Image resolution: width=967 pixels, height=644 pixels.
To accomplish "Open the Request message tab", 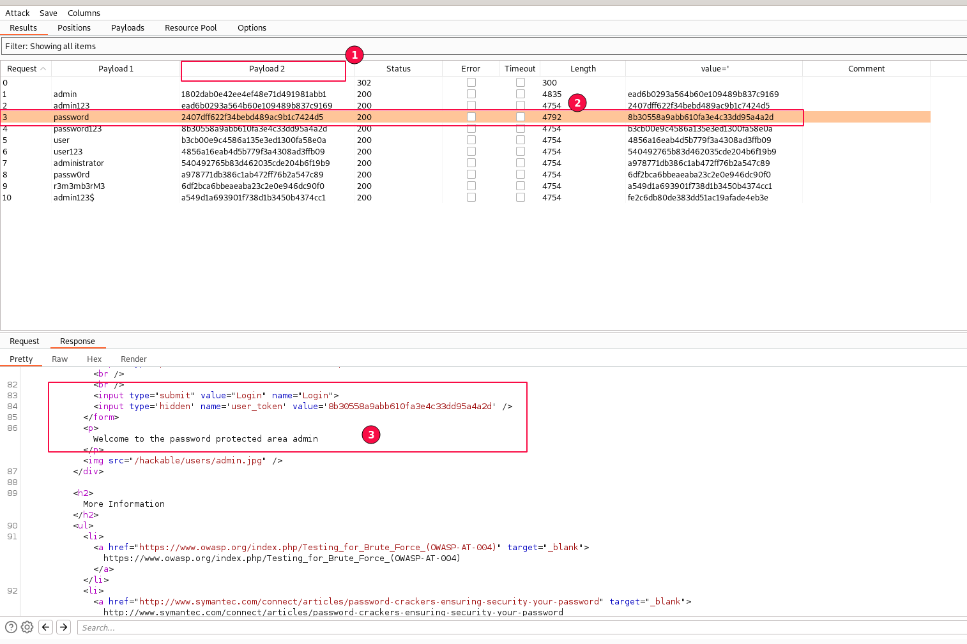I will (x=24, y=341).
